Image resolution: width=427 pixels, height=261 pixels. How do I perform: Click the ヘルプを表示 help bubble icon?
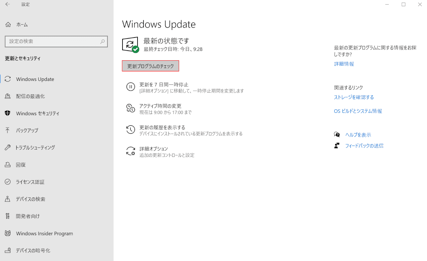pyautogui.click(x=337, y=134)
